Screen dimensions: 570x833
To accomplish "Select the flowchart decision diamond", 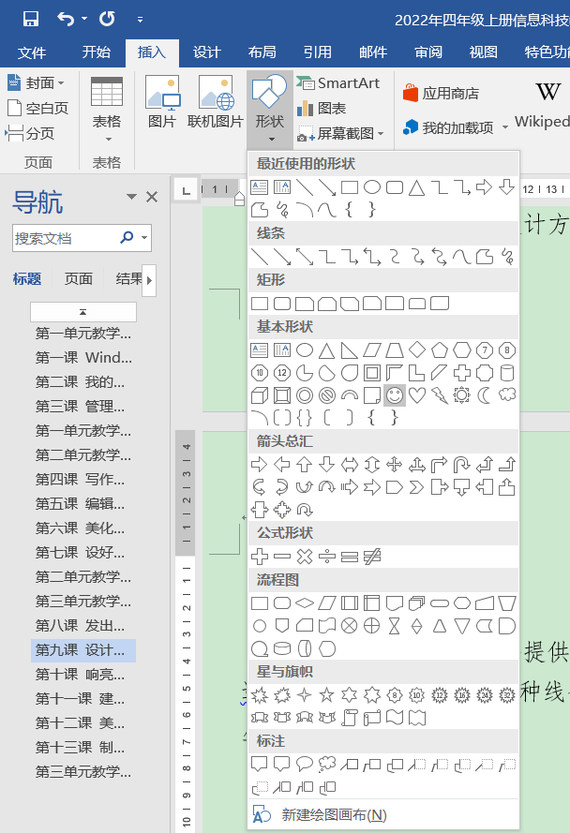I will pos(304,603).
